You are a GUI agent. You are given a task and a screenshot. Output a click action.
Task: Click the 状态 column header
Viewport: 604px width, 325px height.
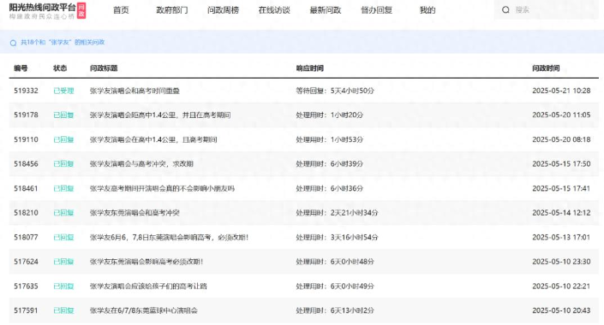pyautogui.click(x=60, y=68)
